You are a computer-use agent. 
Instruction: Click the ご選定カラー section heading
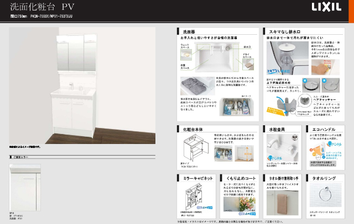[x=20, y=157]
